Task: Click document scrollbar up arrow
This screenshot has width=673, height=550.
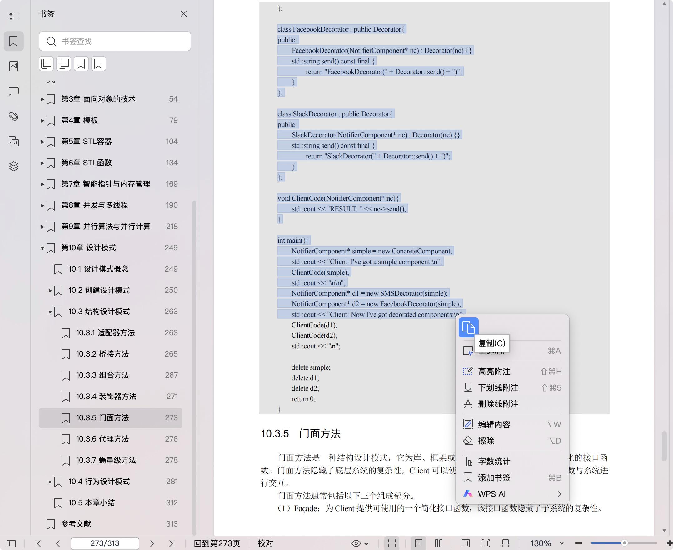Action: tap(664, 4)
